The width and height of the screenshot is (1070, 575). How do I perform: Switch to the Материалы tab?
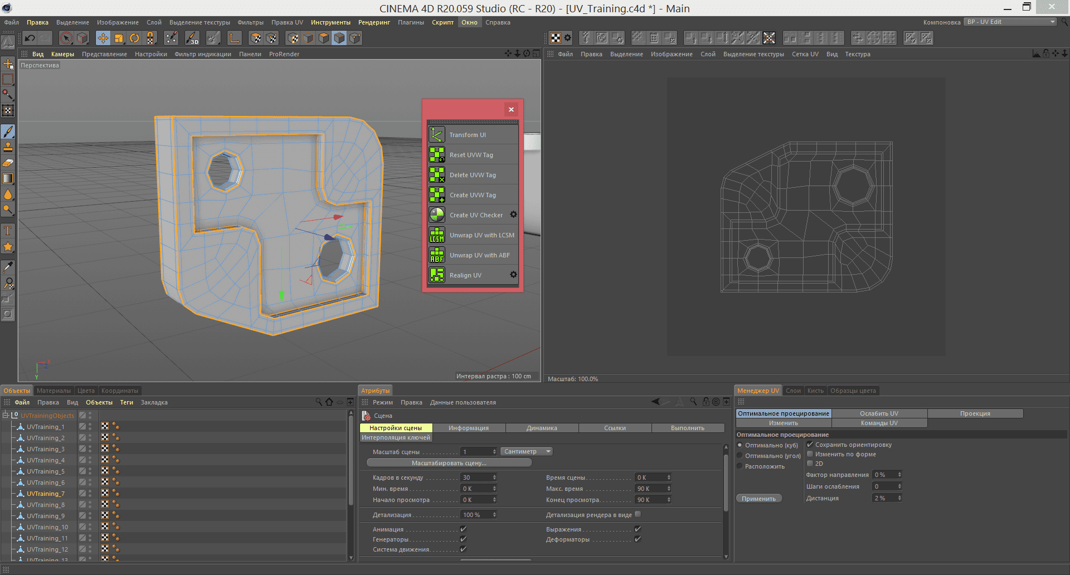[x=53, y=391]
